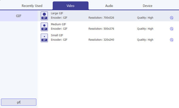Click Quality: High of Small GIF row
The image size is (179, 108).
coord(145,40)
